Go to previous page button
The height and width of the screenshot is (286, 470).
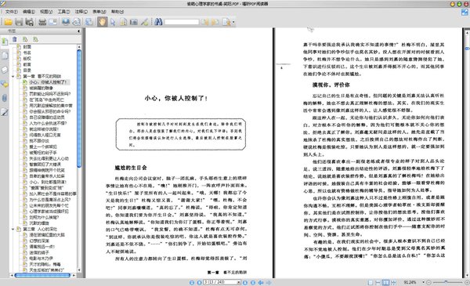click(x=199, y=282)
